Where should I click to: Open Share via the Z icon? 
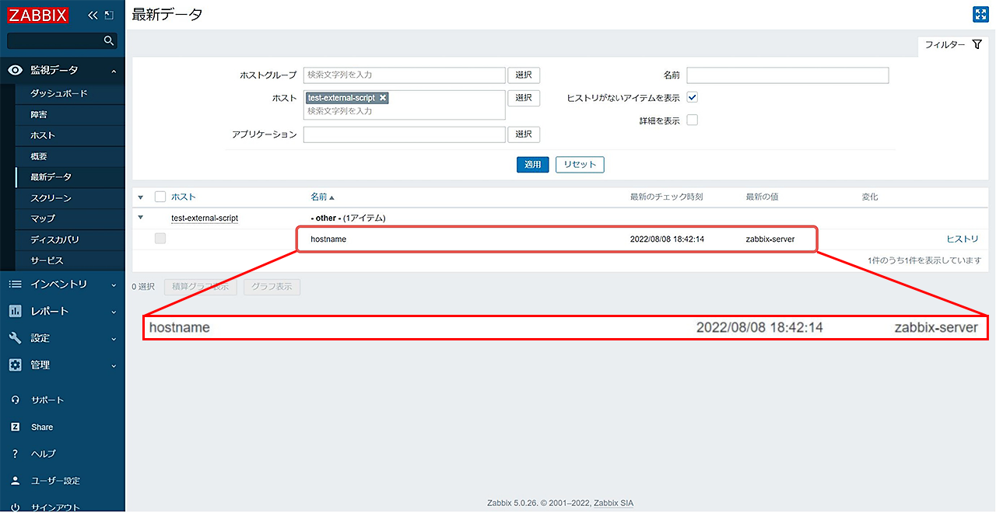coord(17,426)
